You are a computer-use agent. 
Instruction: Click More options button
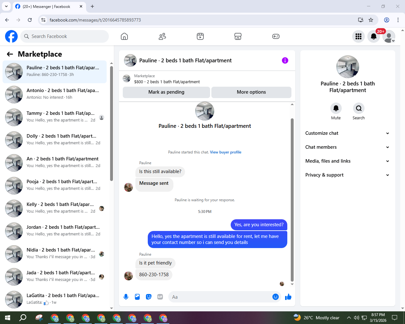[251, 92]
